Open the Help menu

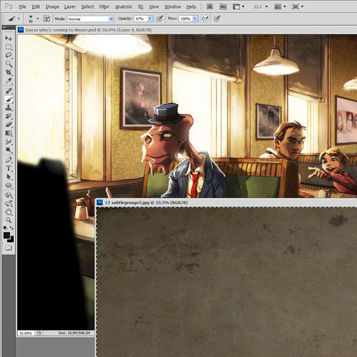click(191, 7)
